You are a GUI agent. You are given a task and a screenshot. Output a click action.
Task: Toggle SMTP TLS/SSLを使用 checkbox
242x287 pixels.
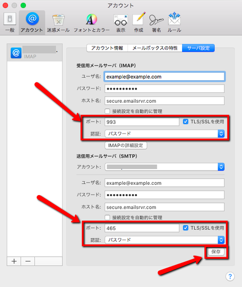tap(186, 228)
